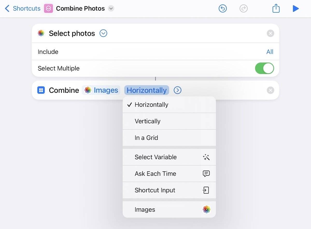Toggle the Select Multiple switch
The height and width of the screenshot is (229, 311).
(264, 68)
